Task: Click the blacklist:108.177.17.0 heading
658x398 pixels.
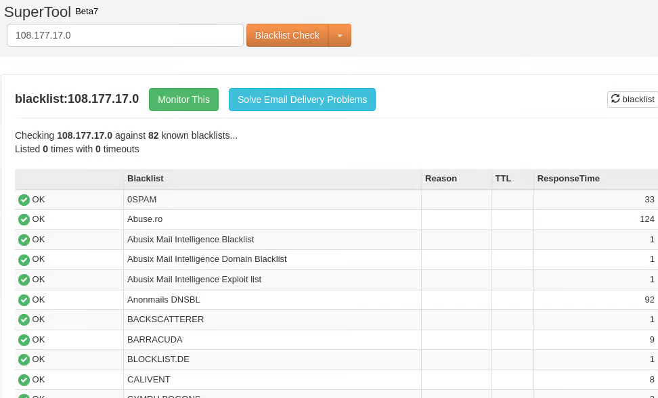Action: point(76,99)
